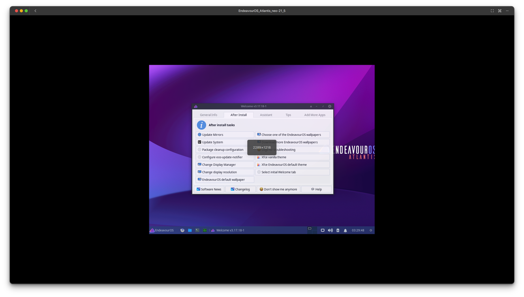The height and width of the screenshot is (297, 524).
Task: Open the file manager from the panel
Action: 190,230
